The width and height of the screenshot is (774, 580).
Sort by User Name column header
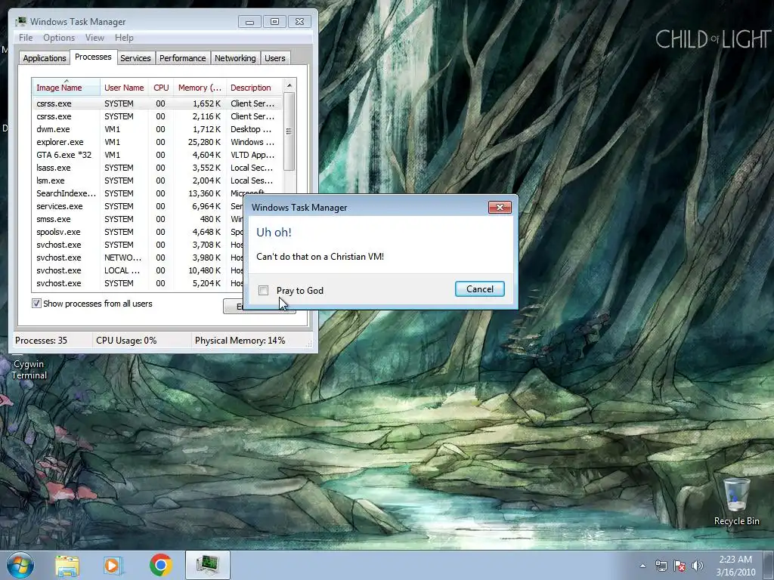coord(124,88)
